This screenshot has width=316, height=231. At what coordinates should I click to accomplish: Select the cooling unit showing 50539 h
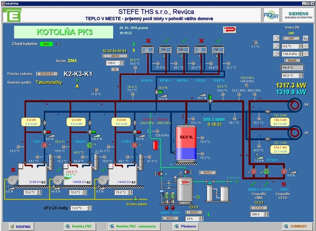(x=183, y=50)
